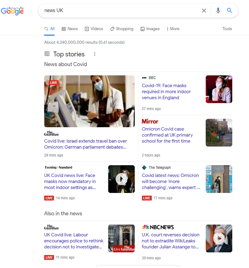The height and width of the screenshot is (268, 249).
Task: Expand the More menu
Action: [x=173, y=29]
